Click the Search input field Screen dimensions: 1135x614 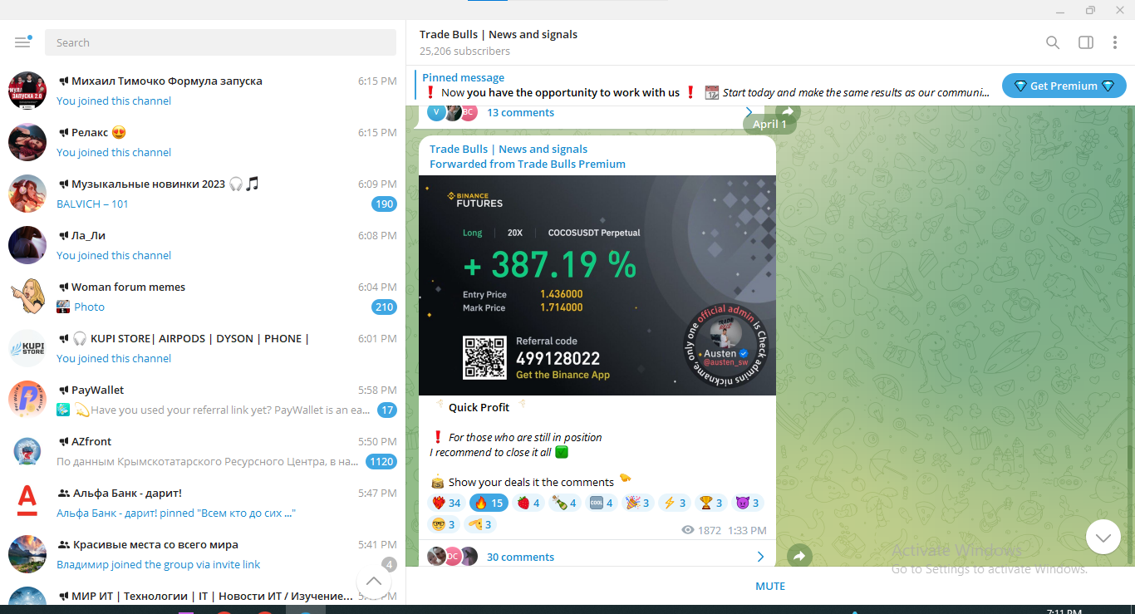(220, 42)
